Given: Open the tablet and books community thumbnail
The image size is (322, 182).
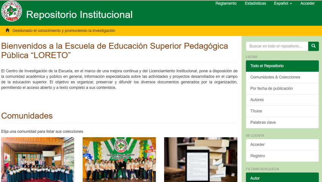Looking at the screenshot, I should click(200, 160).
